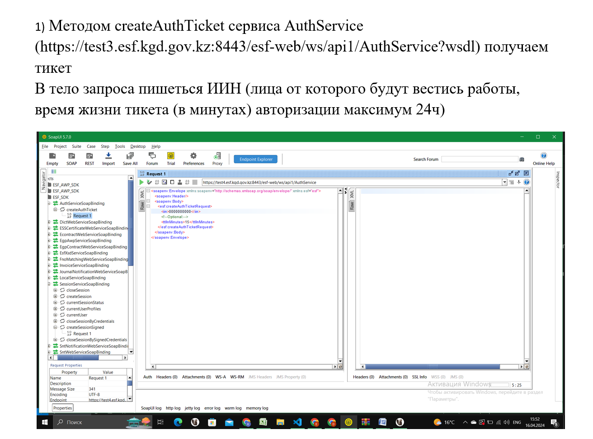The image size is (593, 439).
Task: Click the Import project toolbar icon
Action: (x=108, y=156)
